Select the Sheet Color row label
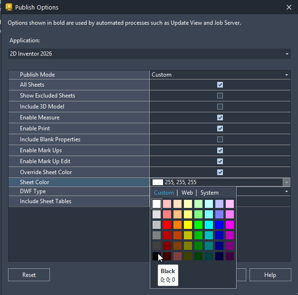298x295 pixels. click(34, 182)
